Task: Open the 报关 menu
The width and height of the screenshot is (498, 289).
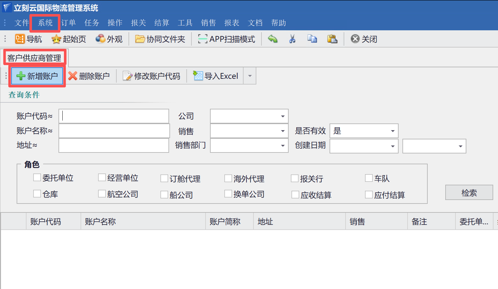Action: [x=138, y=23]
